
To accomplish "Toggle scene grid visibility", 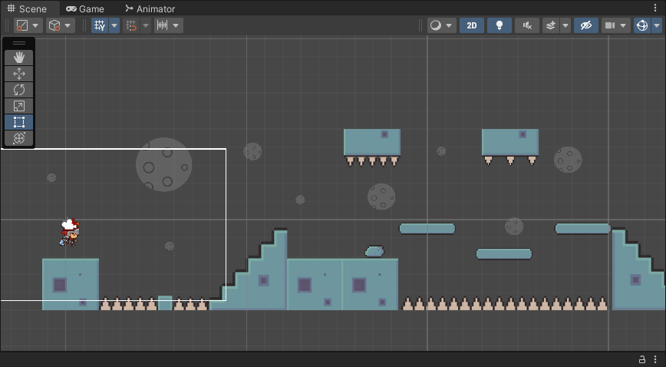I will (100, 25).
